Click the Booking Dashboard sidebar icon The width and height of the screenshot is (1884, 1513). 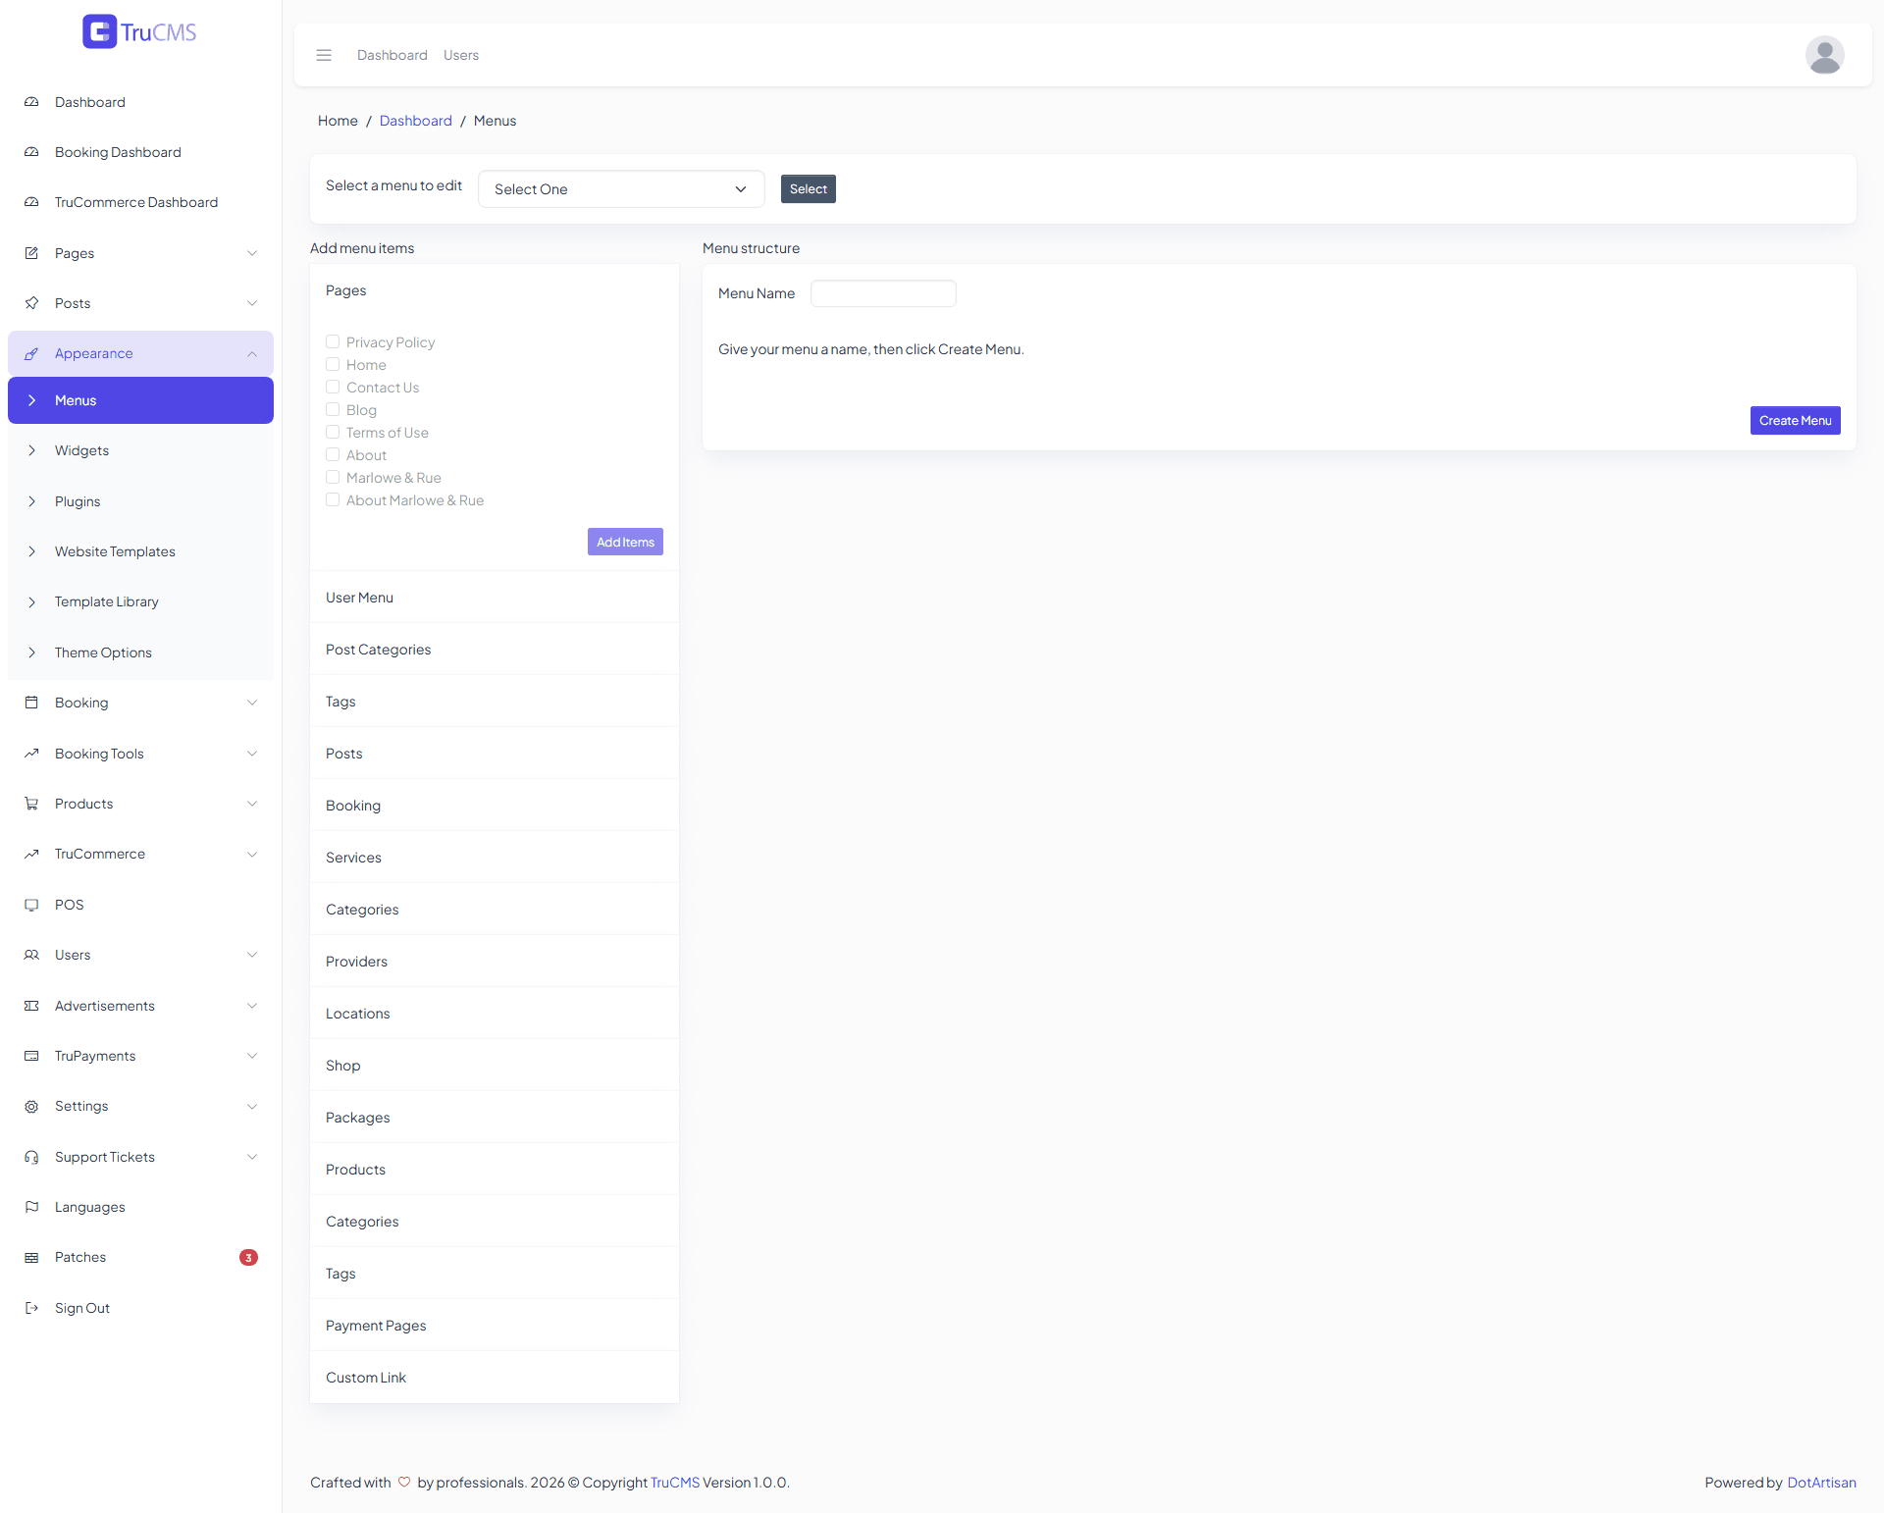[31, 152]
